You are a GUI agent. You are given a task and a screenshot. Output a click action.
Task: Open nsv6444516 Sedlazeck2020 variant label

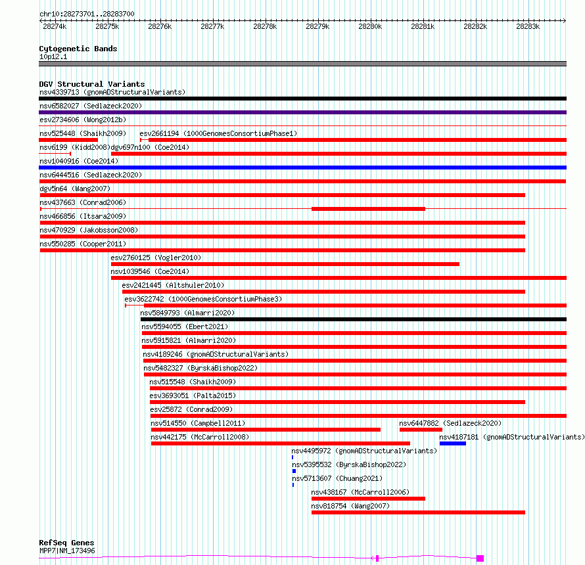(x=91, y=175)
